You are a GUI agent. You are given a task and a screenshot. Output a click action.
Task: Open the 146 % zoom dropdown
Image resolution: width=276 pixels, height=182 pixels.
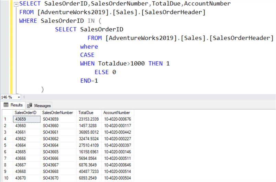pyautogui.click(x=19, y=97)
